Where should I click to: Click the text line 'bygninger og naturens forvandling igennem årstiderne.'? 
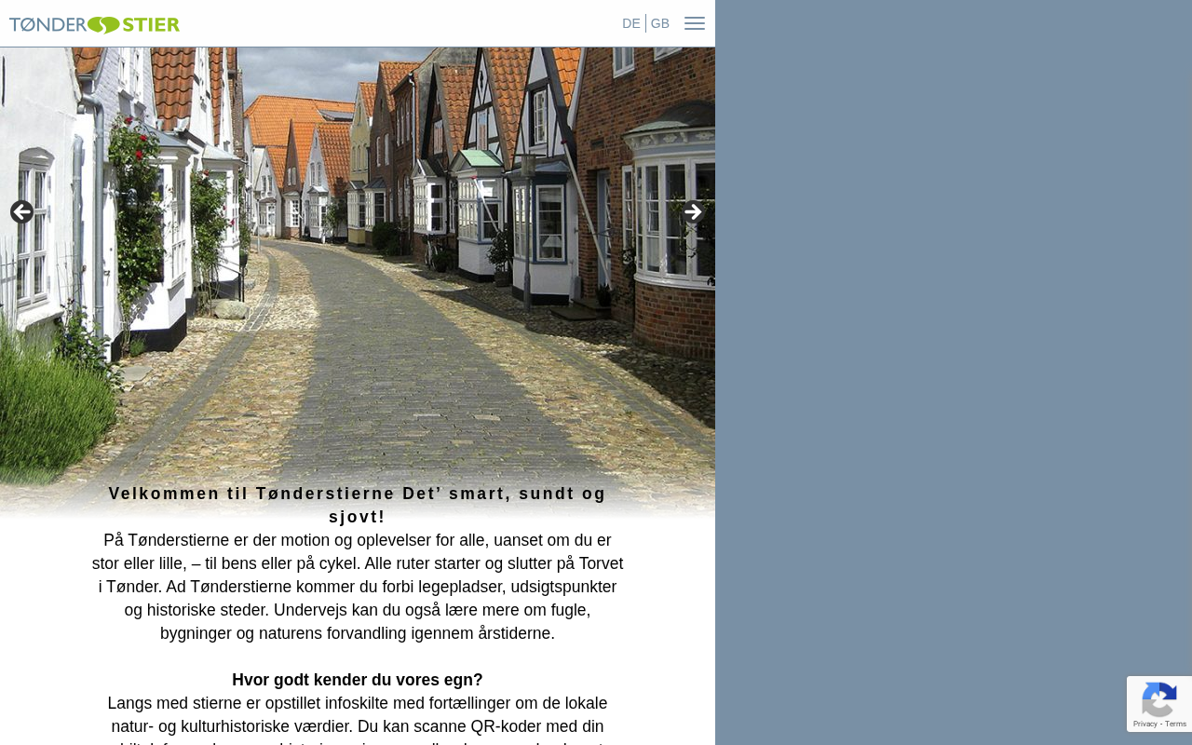pos(358,633)
